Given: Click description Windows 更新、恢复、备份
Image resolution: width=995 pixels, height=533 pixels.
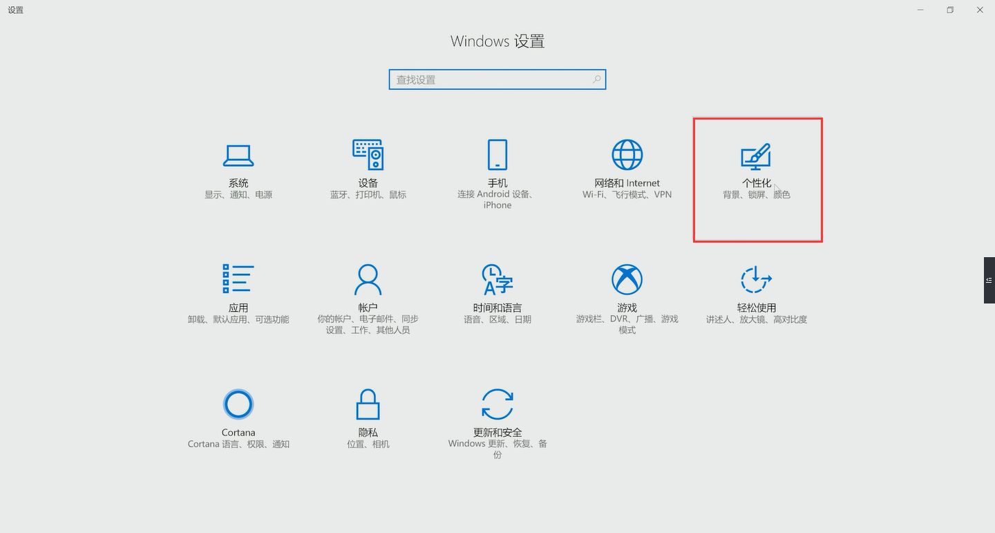Looking at the screenshot, I should (497, 449).
